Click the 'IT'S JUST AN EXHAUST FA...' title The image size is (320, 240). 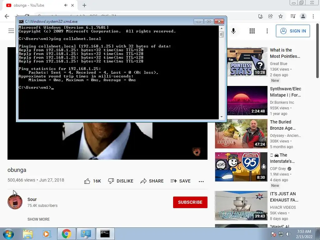(x=284, y=197)
